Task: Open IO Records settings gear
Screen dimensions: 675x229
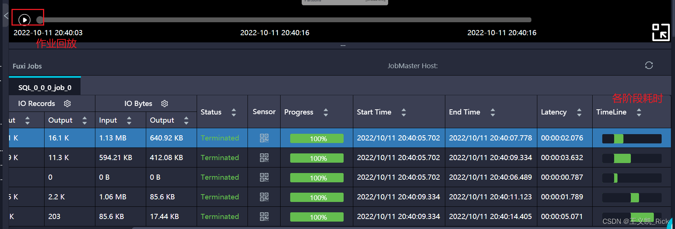Action: click(x=67, y=103)
